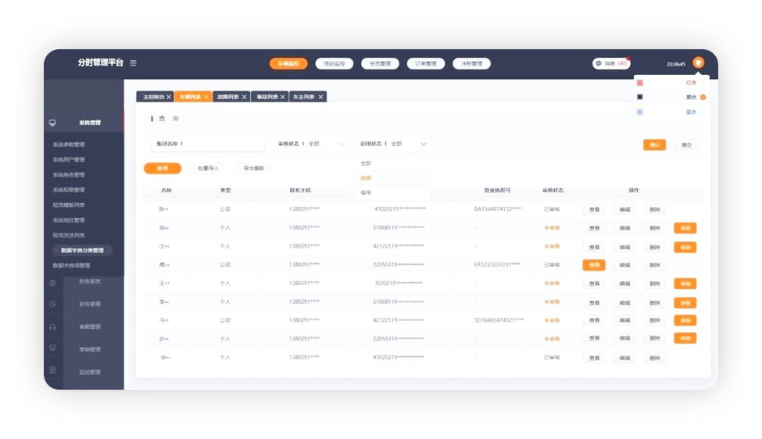Toggle the hamburger menu beside 分时管理平台
Viewport: 762px width, 439px height.
133,63
